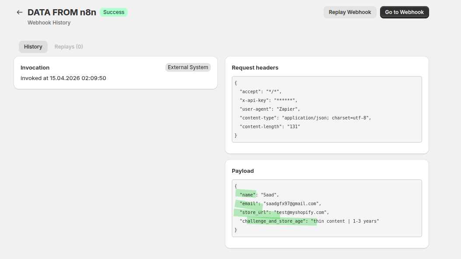The width and height of the screenshot is (461, 259).
Task: Click the x-api-key header line
Action: (268, 100)
